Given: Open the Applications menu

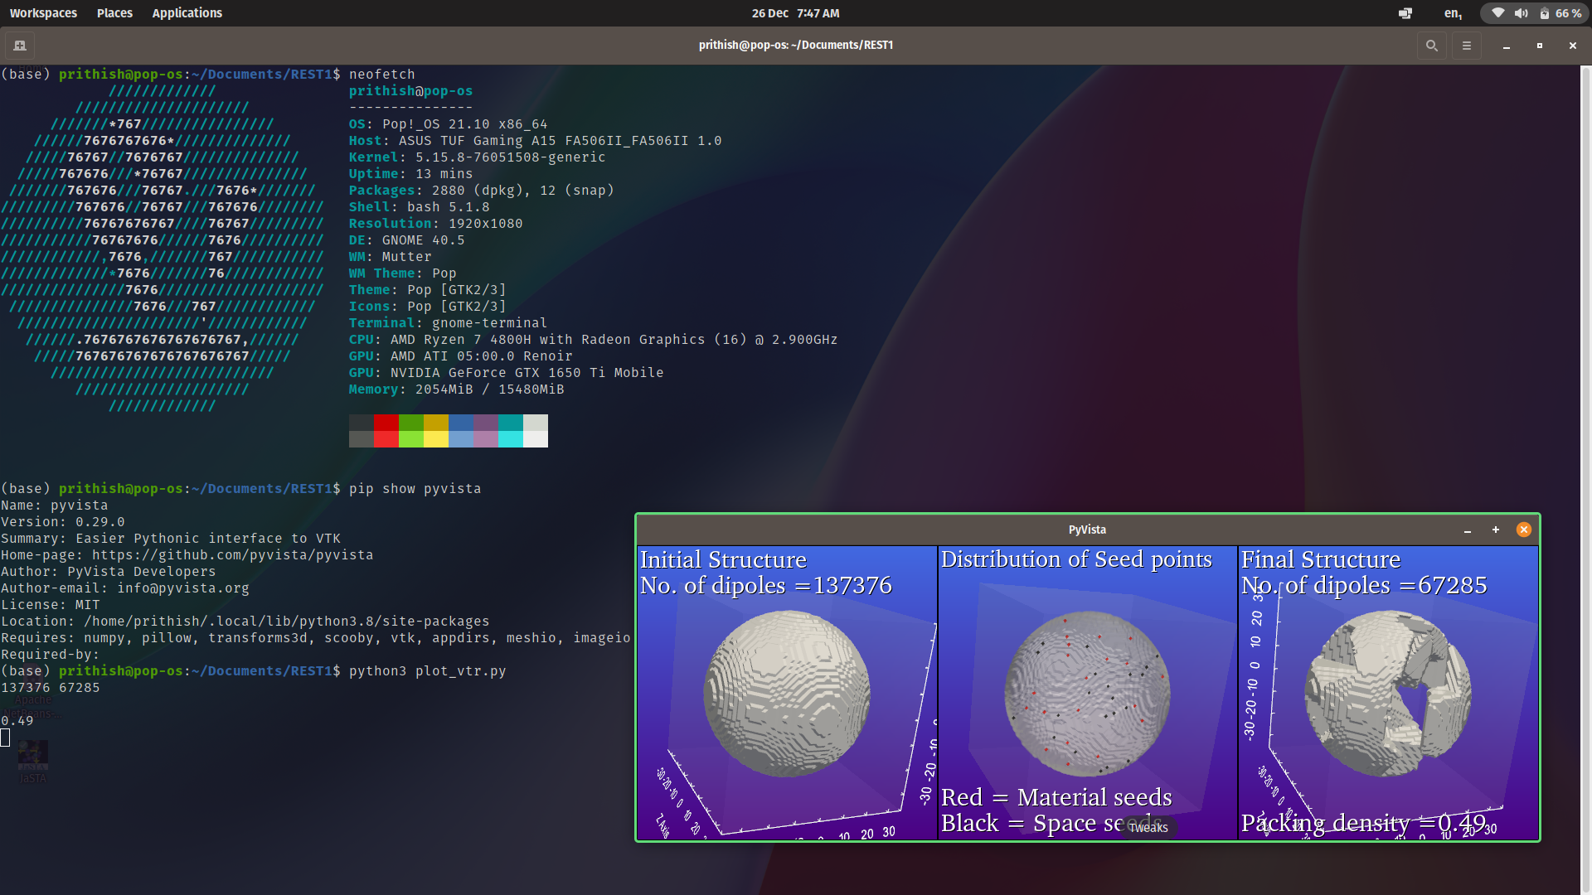Looking at the screenshot, I should coord(187,12).
